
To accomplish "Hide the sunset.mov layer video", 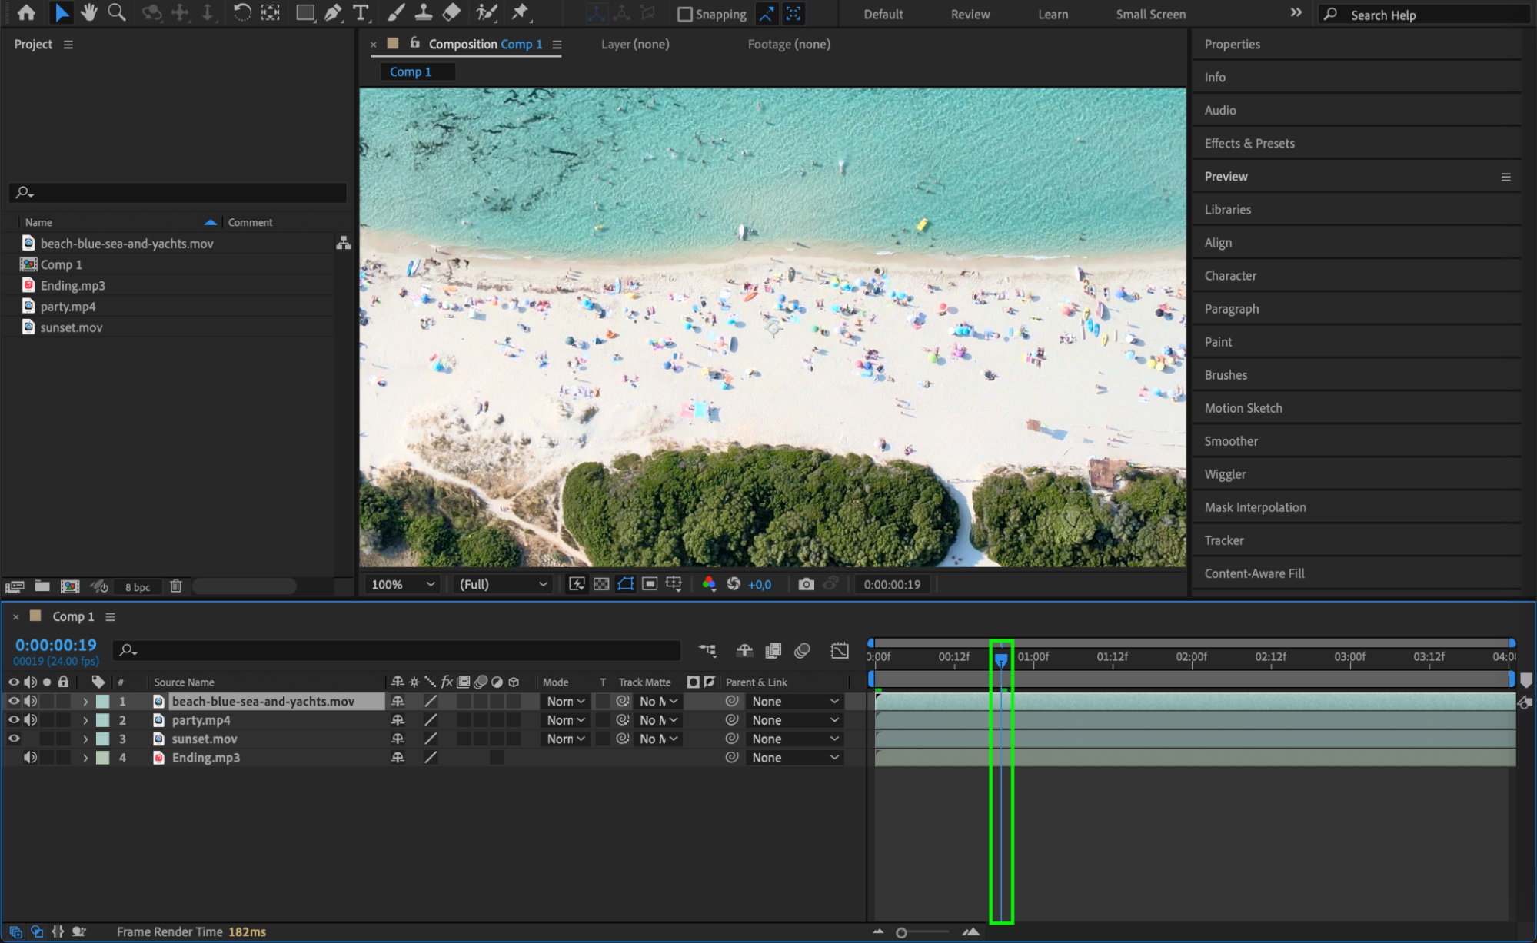I will 14,739.
